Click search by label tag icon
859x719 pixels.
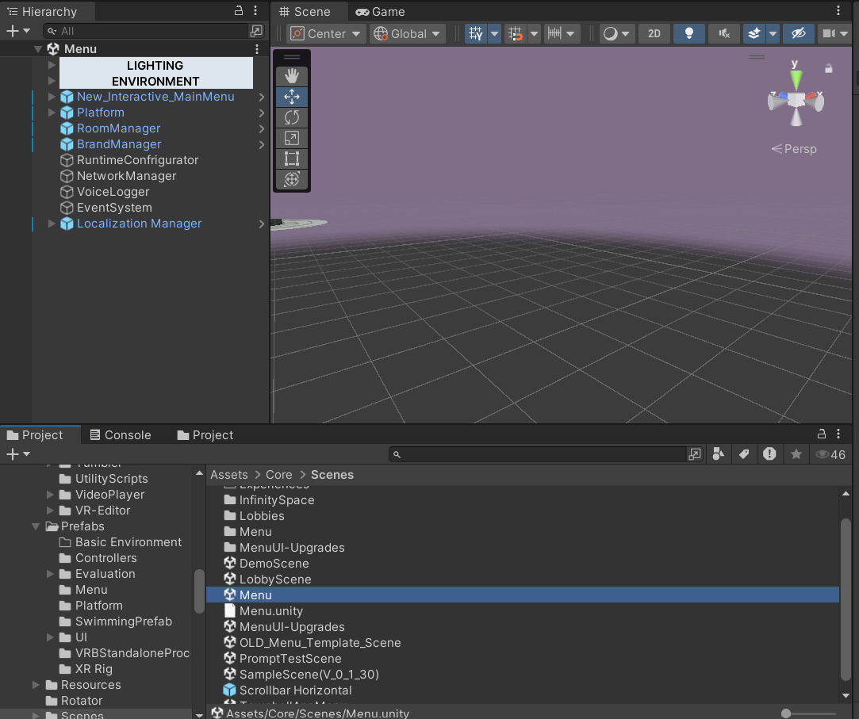pyautogui.click(x=743, y=454)
